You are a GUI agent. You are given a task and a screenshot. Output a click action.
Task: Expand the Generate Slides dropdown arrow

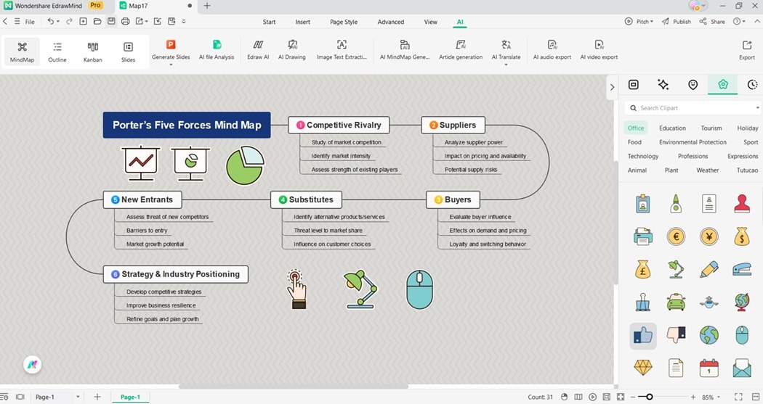[171, 65]
